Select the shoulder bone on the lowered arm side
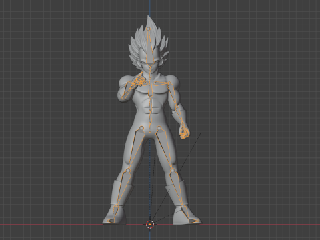Viewport: 320px width, 240px height. (162, 84)
